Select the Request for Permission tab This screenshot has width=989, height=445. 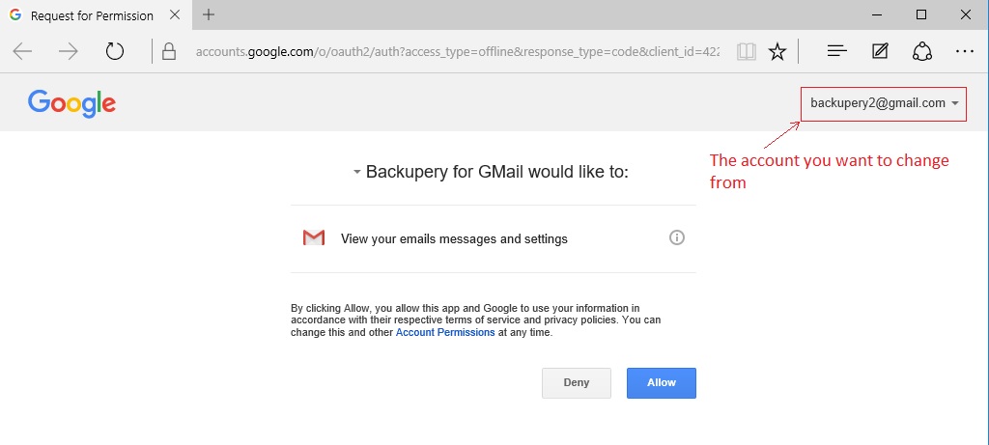93,15
